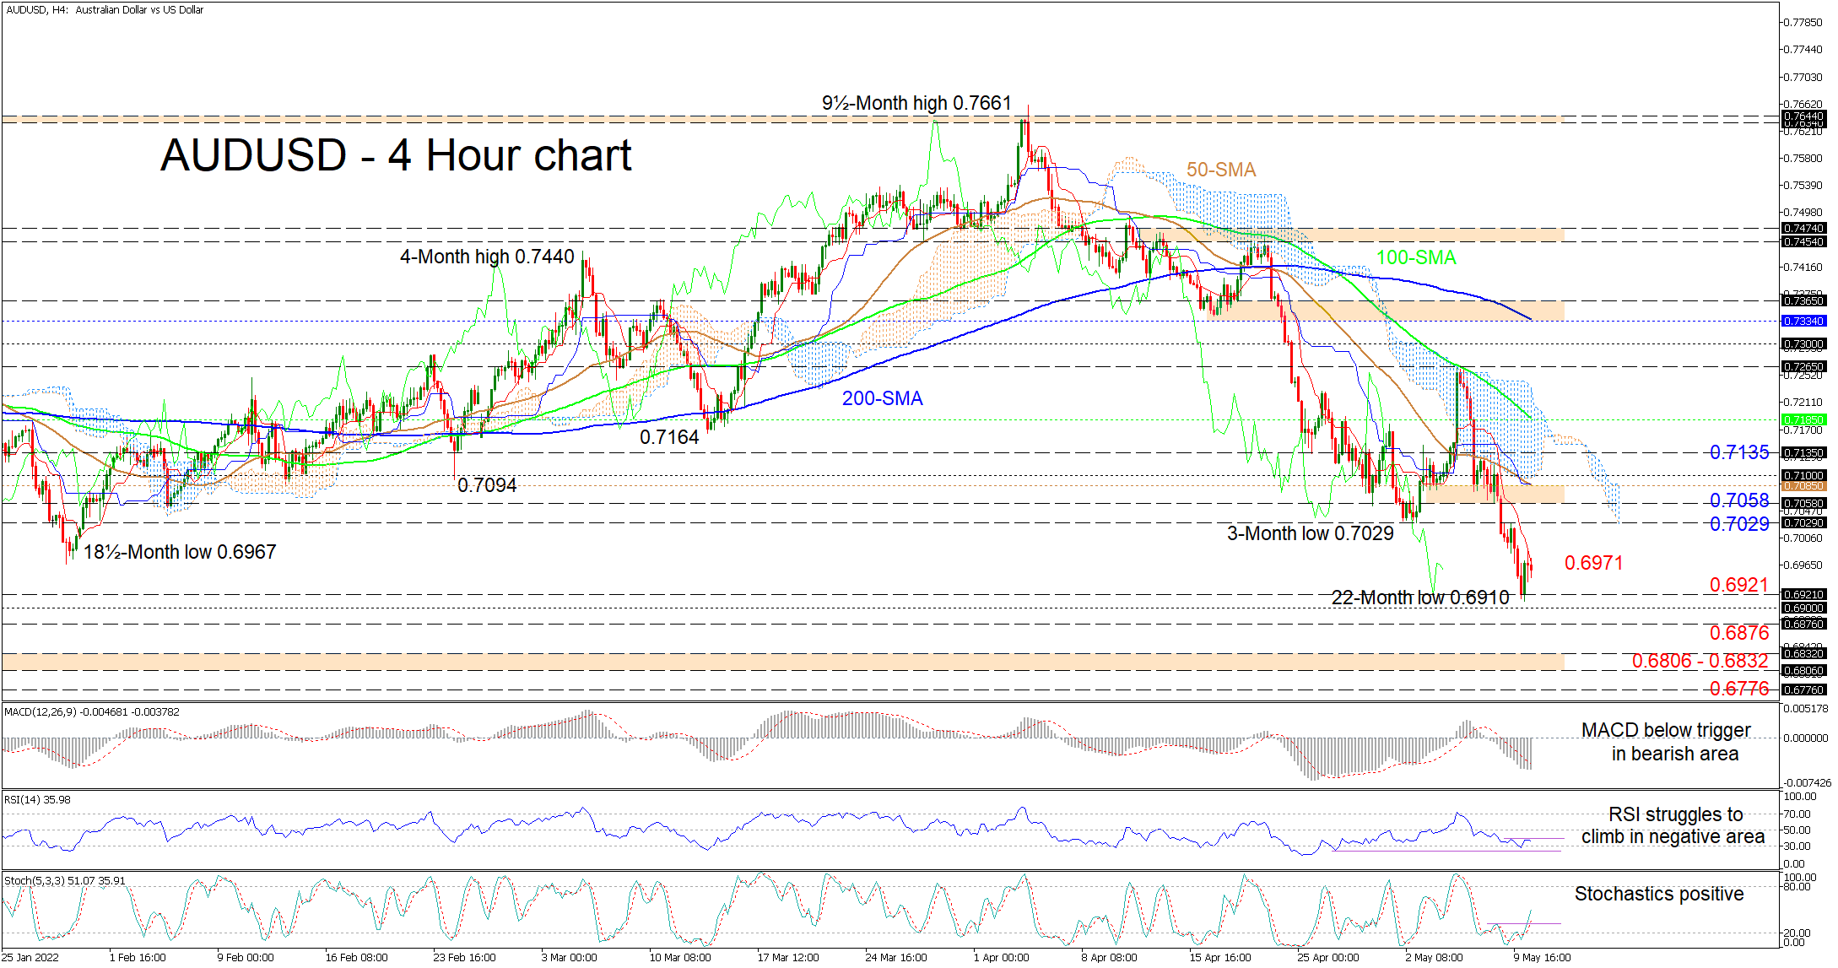Select the 4-Month high 0.7440 annotation
This screenshot has width=1838, height=968.
tap(486, 257)
